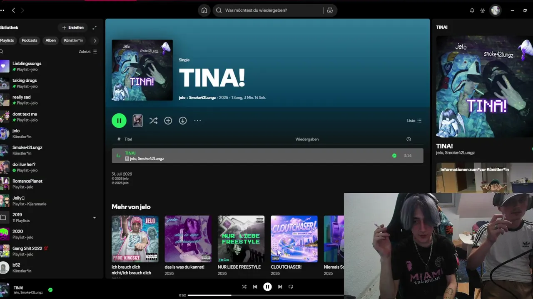Open the Smoke42Lungz artist entry in the library

(x=50, y=150)
